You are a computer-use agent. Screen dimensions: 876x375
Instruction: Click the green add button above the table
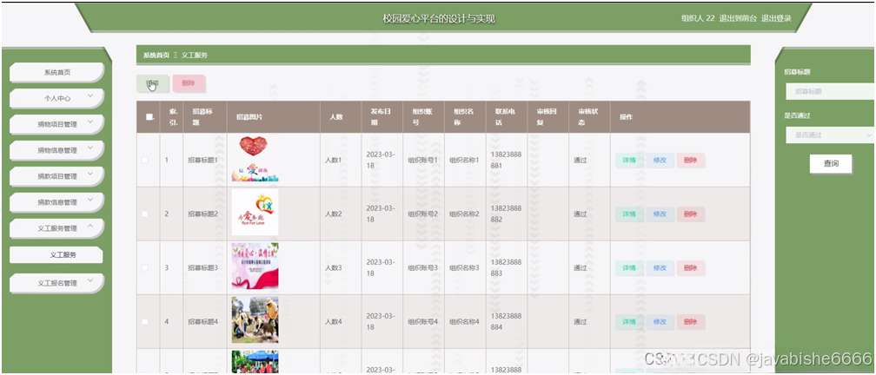(x=152, y=83)
